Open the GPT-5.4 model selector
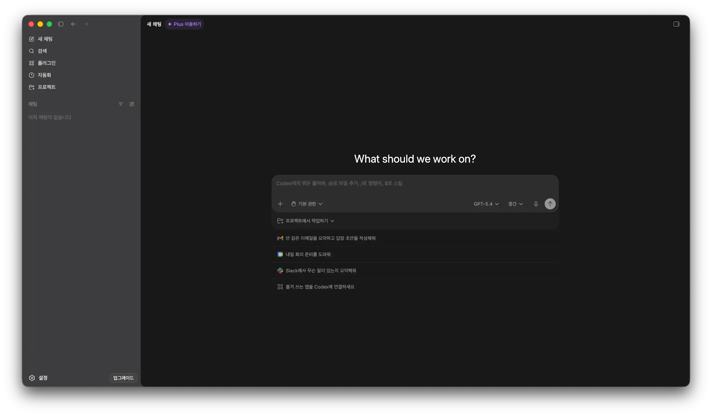Image resolution: width=712 pixels, height=416 pixels. (486, 204)
